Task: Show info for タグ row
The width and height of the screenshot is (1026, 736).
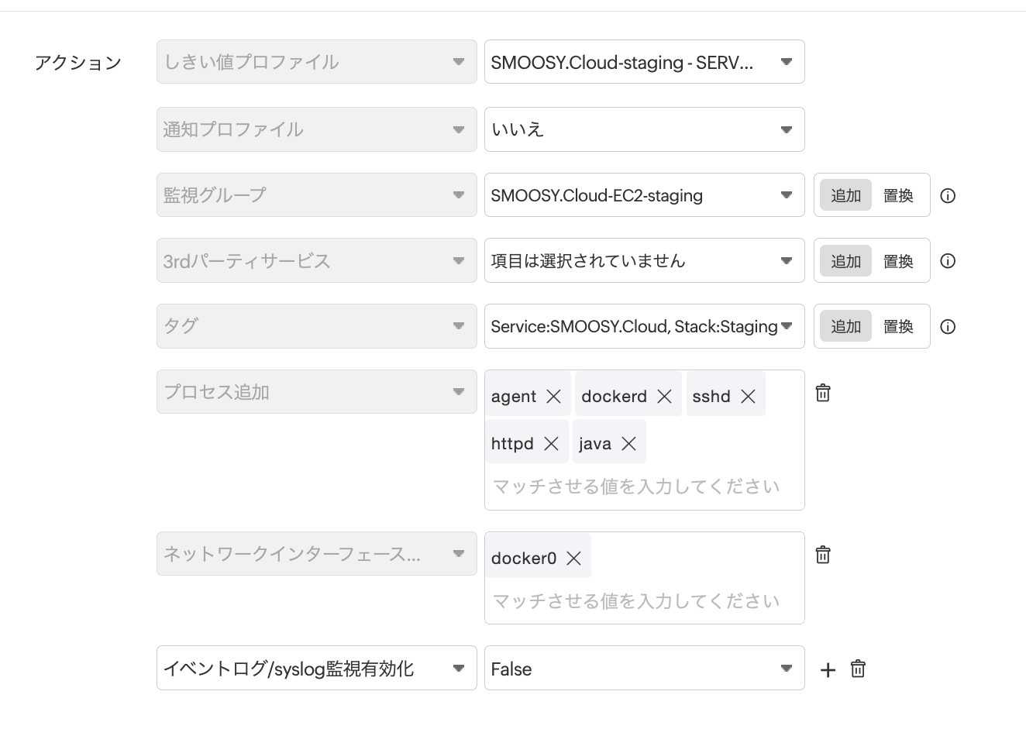Action: [948, 327]
